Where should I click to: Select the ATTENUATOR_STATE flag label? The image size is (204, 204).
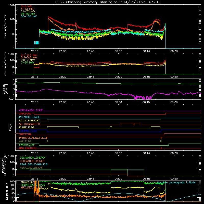pos(31,110)
